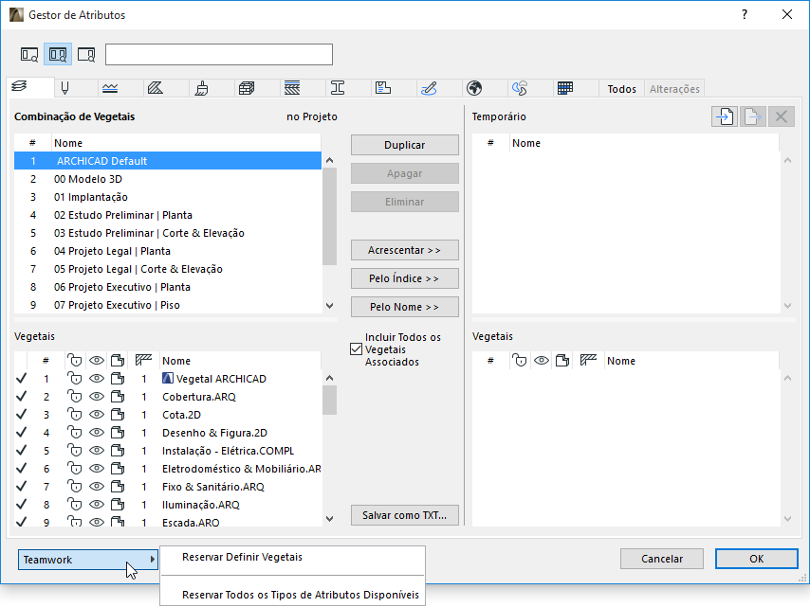Toggle lock icon for Desenho & Figura.2D layer
This screenshot has height=607, width=810.
coord(75,433)
